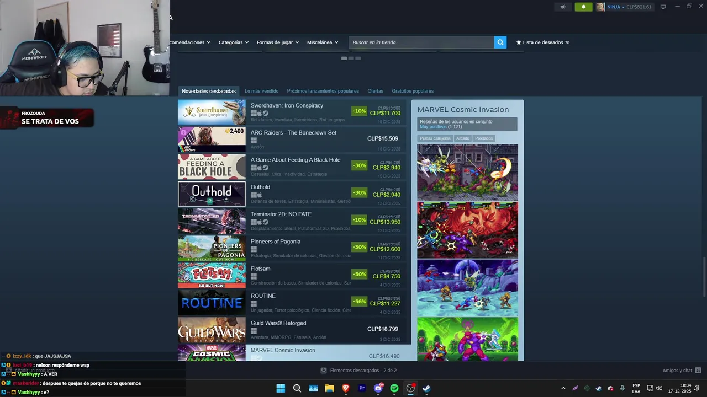Click the network tray icon

click(x=650, y=388)
